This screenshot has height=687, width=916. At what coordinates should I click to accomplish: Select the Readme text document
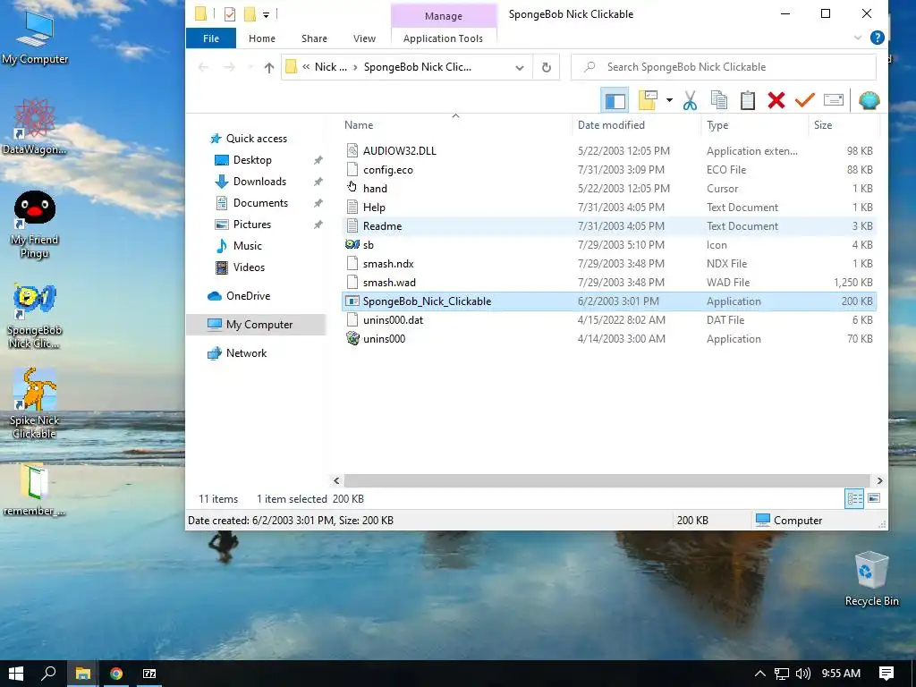coord(609,226)
